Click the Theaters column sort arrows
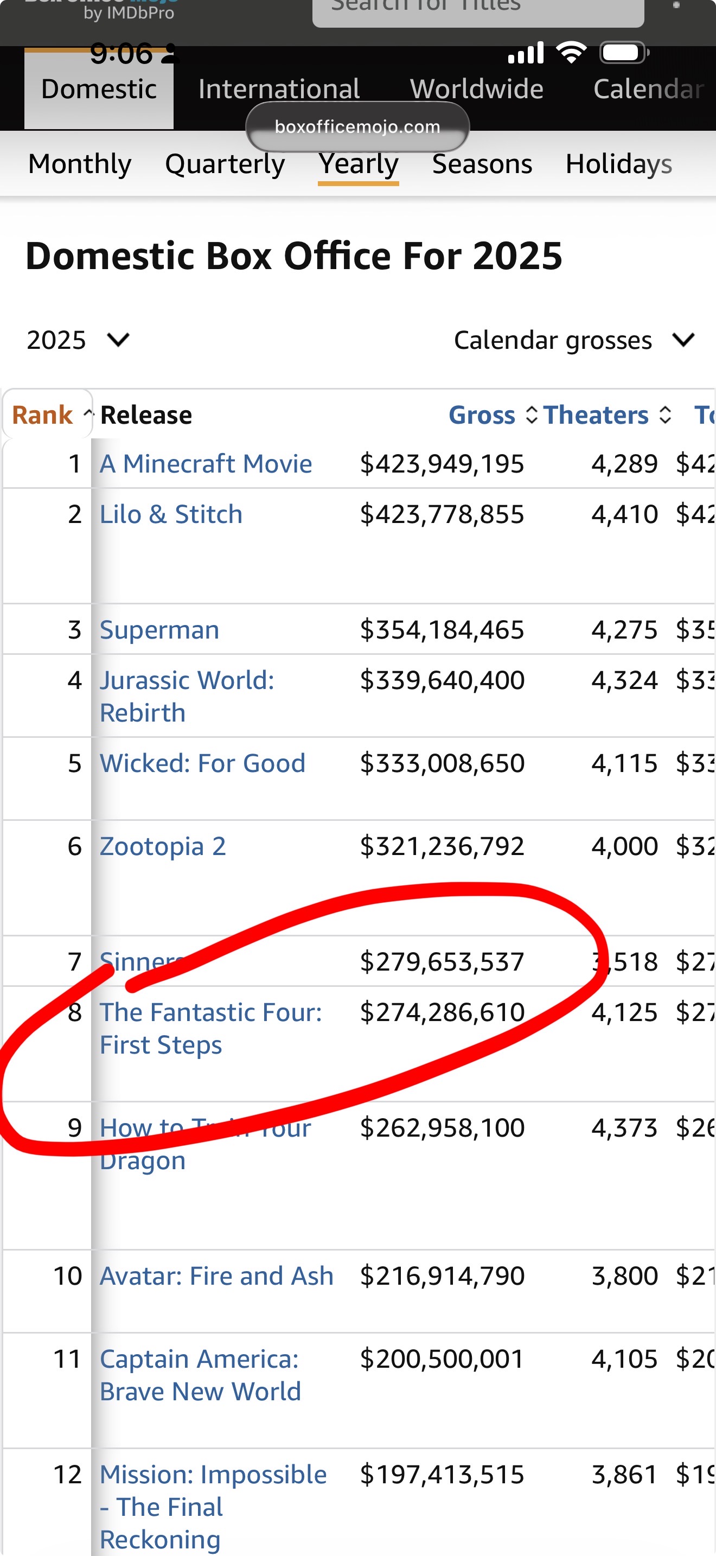Viewport: 716px width, 1556px height. click(x=664, y=415)
